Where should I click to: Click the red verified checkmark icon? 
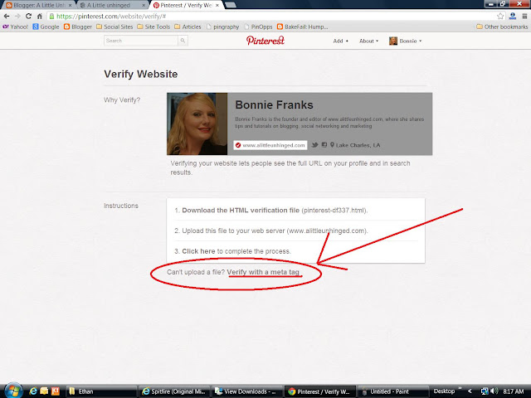pos(238,145)
